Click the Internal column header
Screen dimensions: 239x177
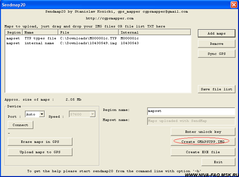[x=155, y=32]
